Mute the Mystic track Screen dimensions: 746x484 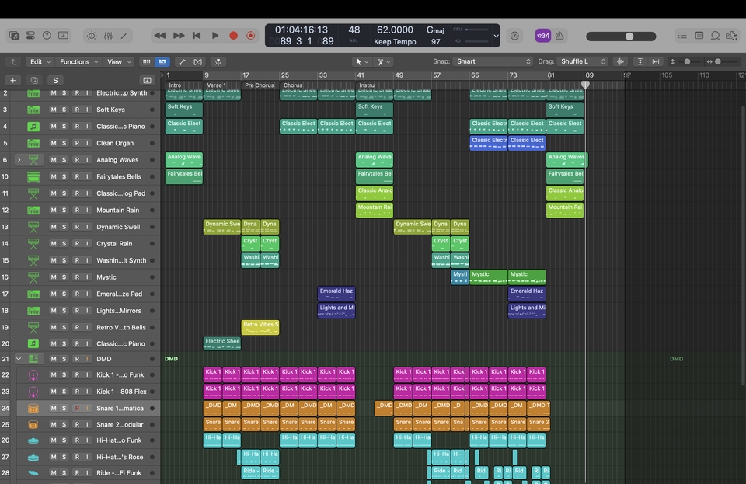(54, 277)
